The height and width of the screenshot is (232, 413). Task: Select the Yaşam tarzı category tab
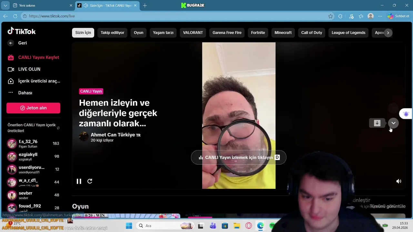(163, 33)
